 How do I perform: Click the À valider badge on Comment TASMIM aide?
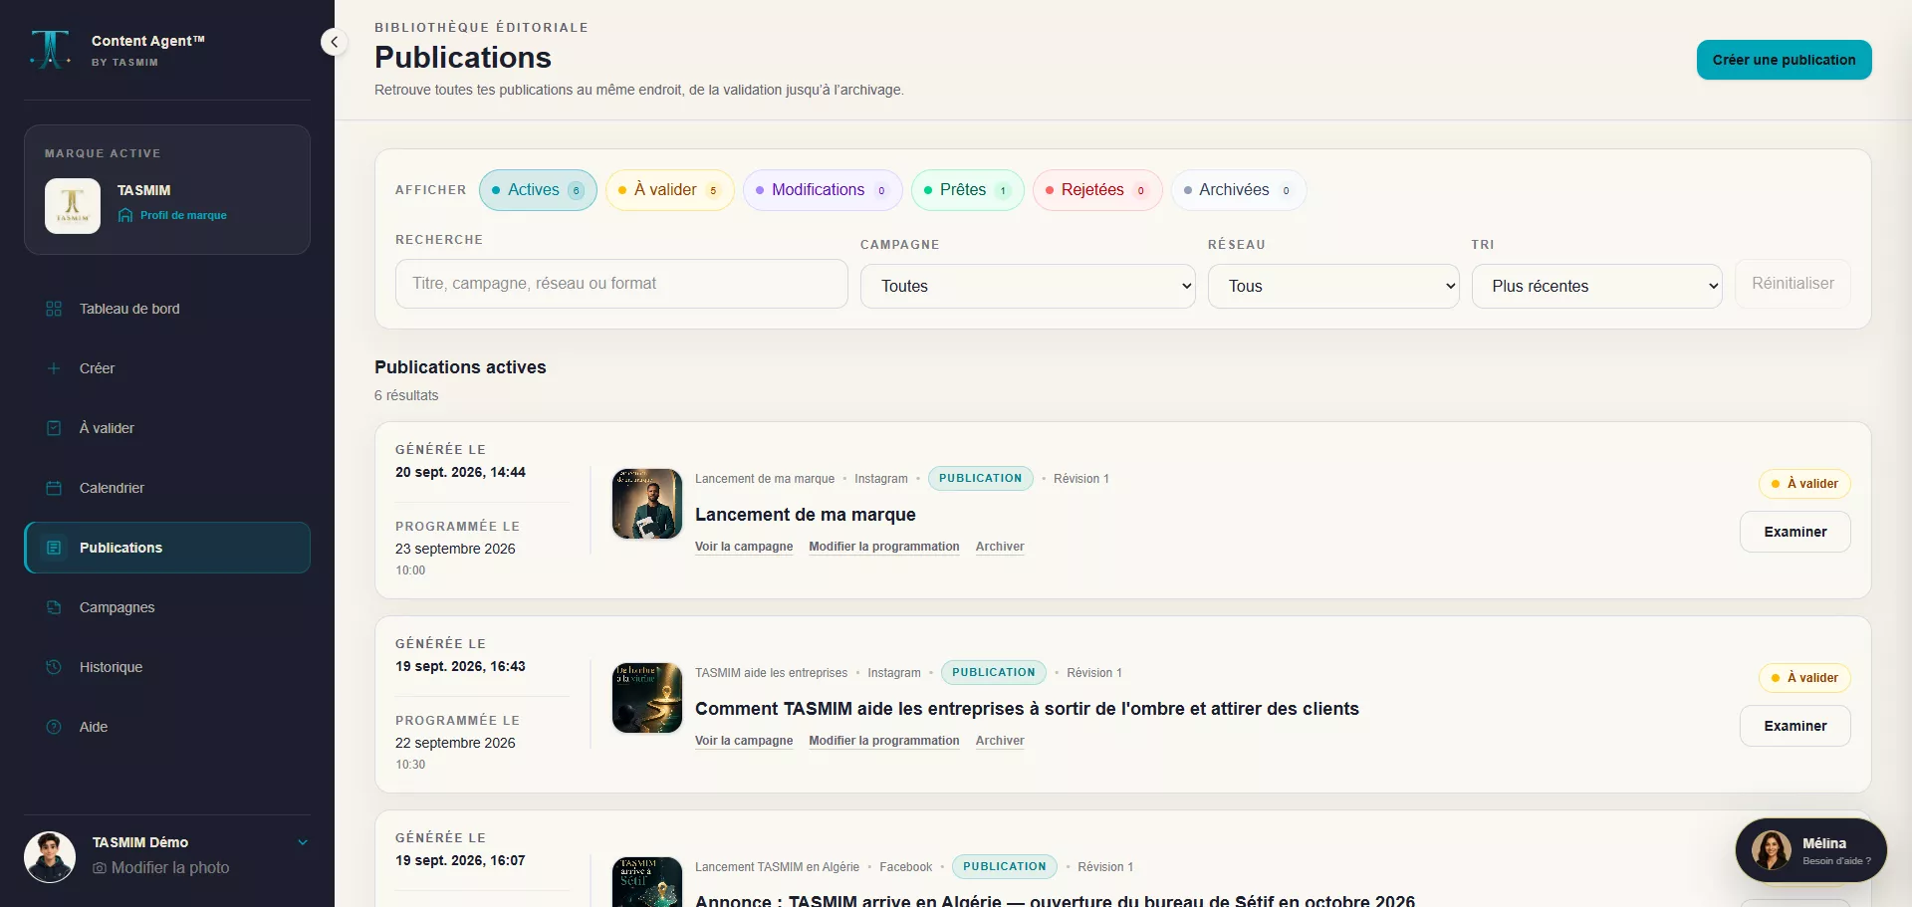(x=1804, y=678)
